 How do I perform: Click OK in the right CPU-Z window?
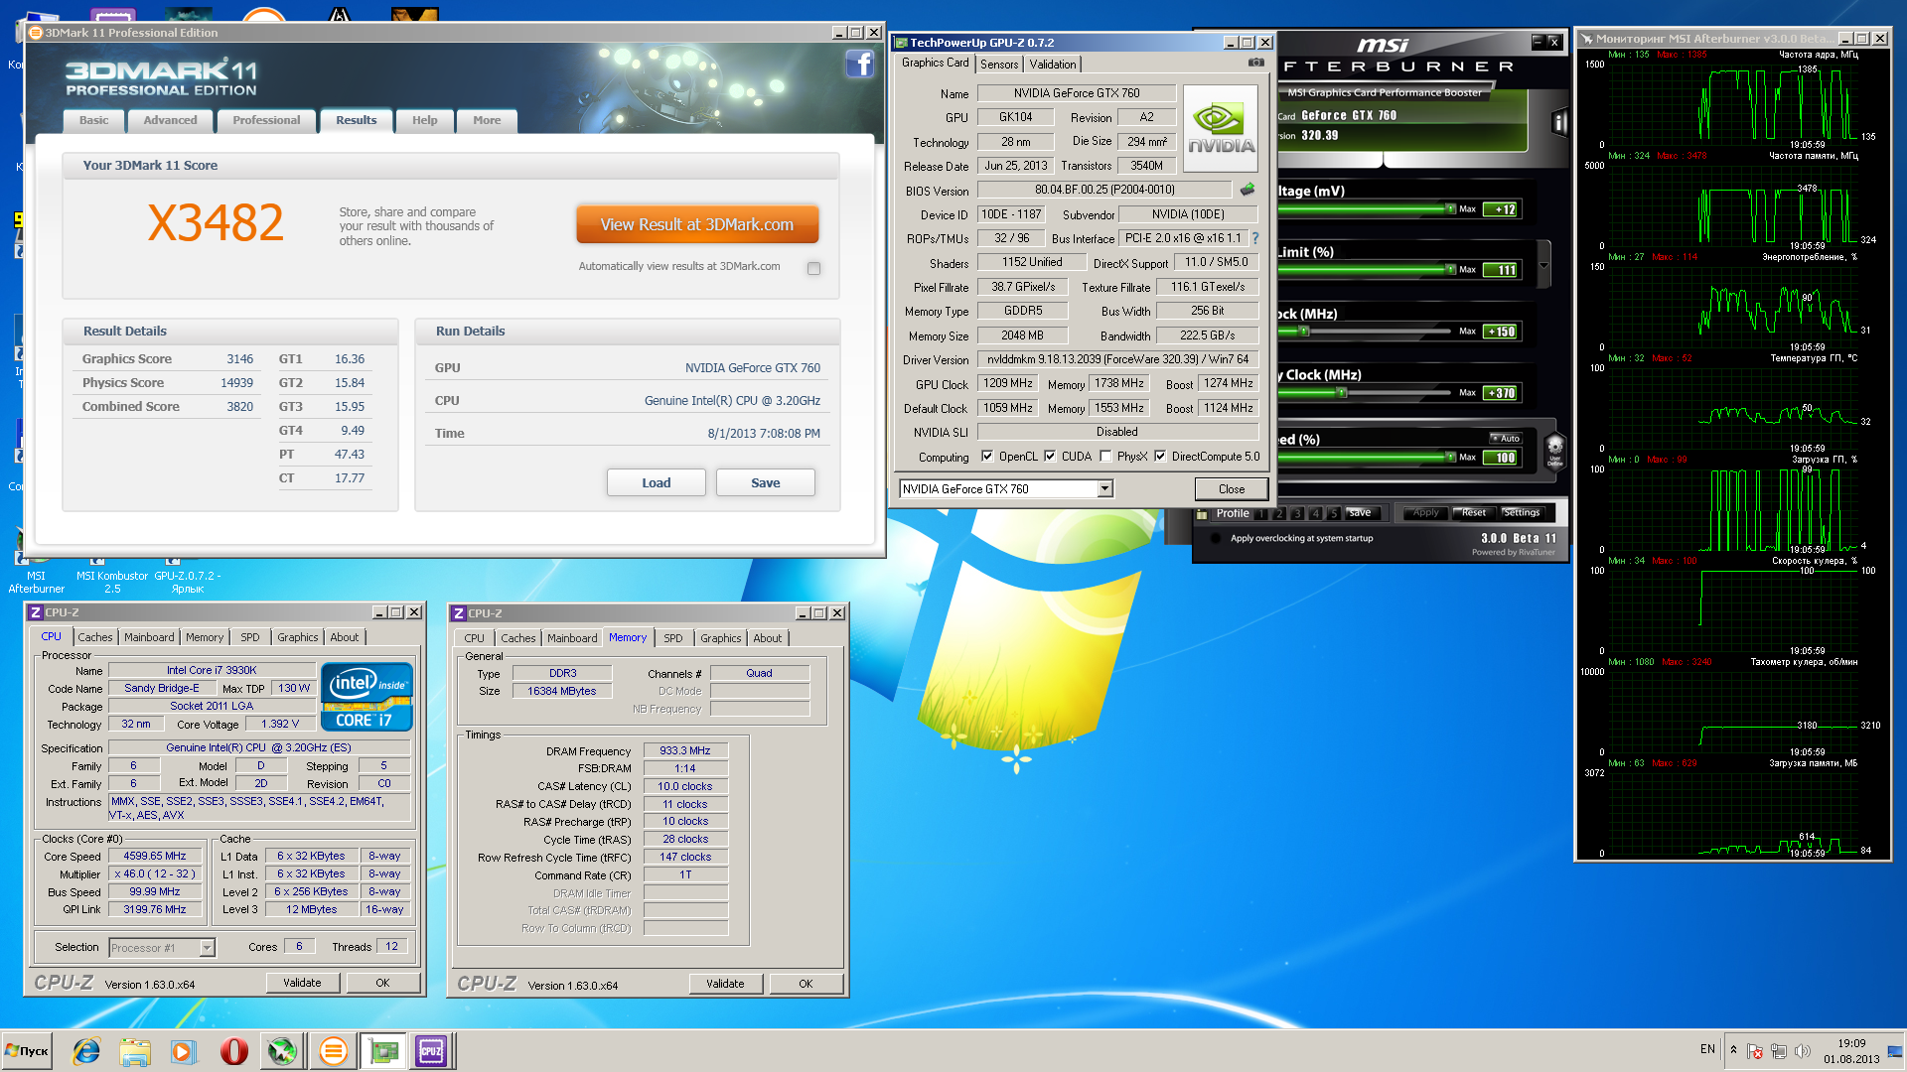[806, 984]
